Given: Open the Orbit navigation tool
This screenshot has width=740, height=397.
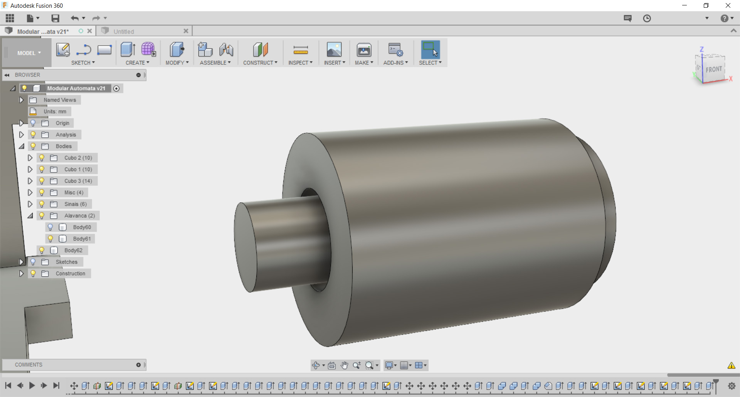Looking at the screenshot, I should point(316,365).
